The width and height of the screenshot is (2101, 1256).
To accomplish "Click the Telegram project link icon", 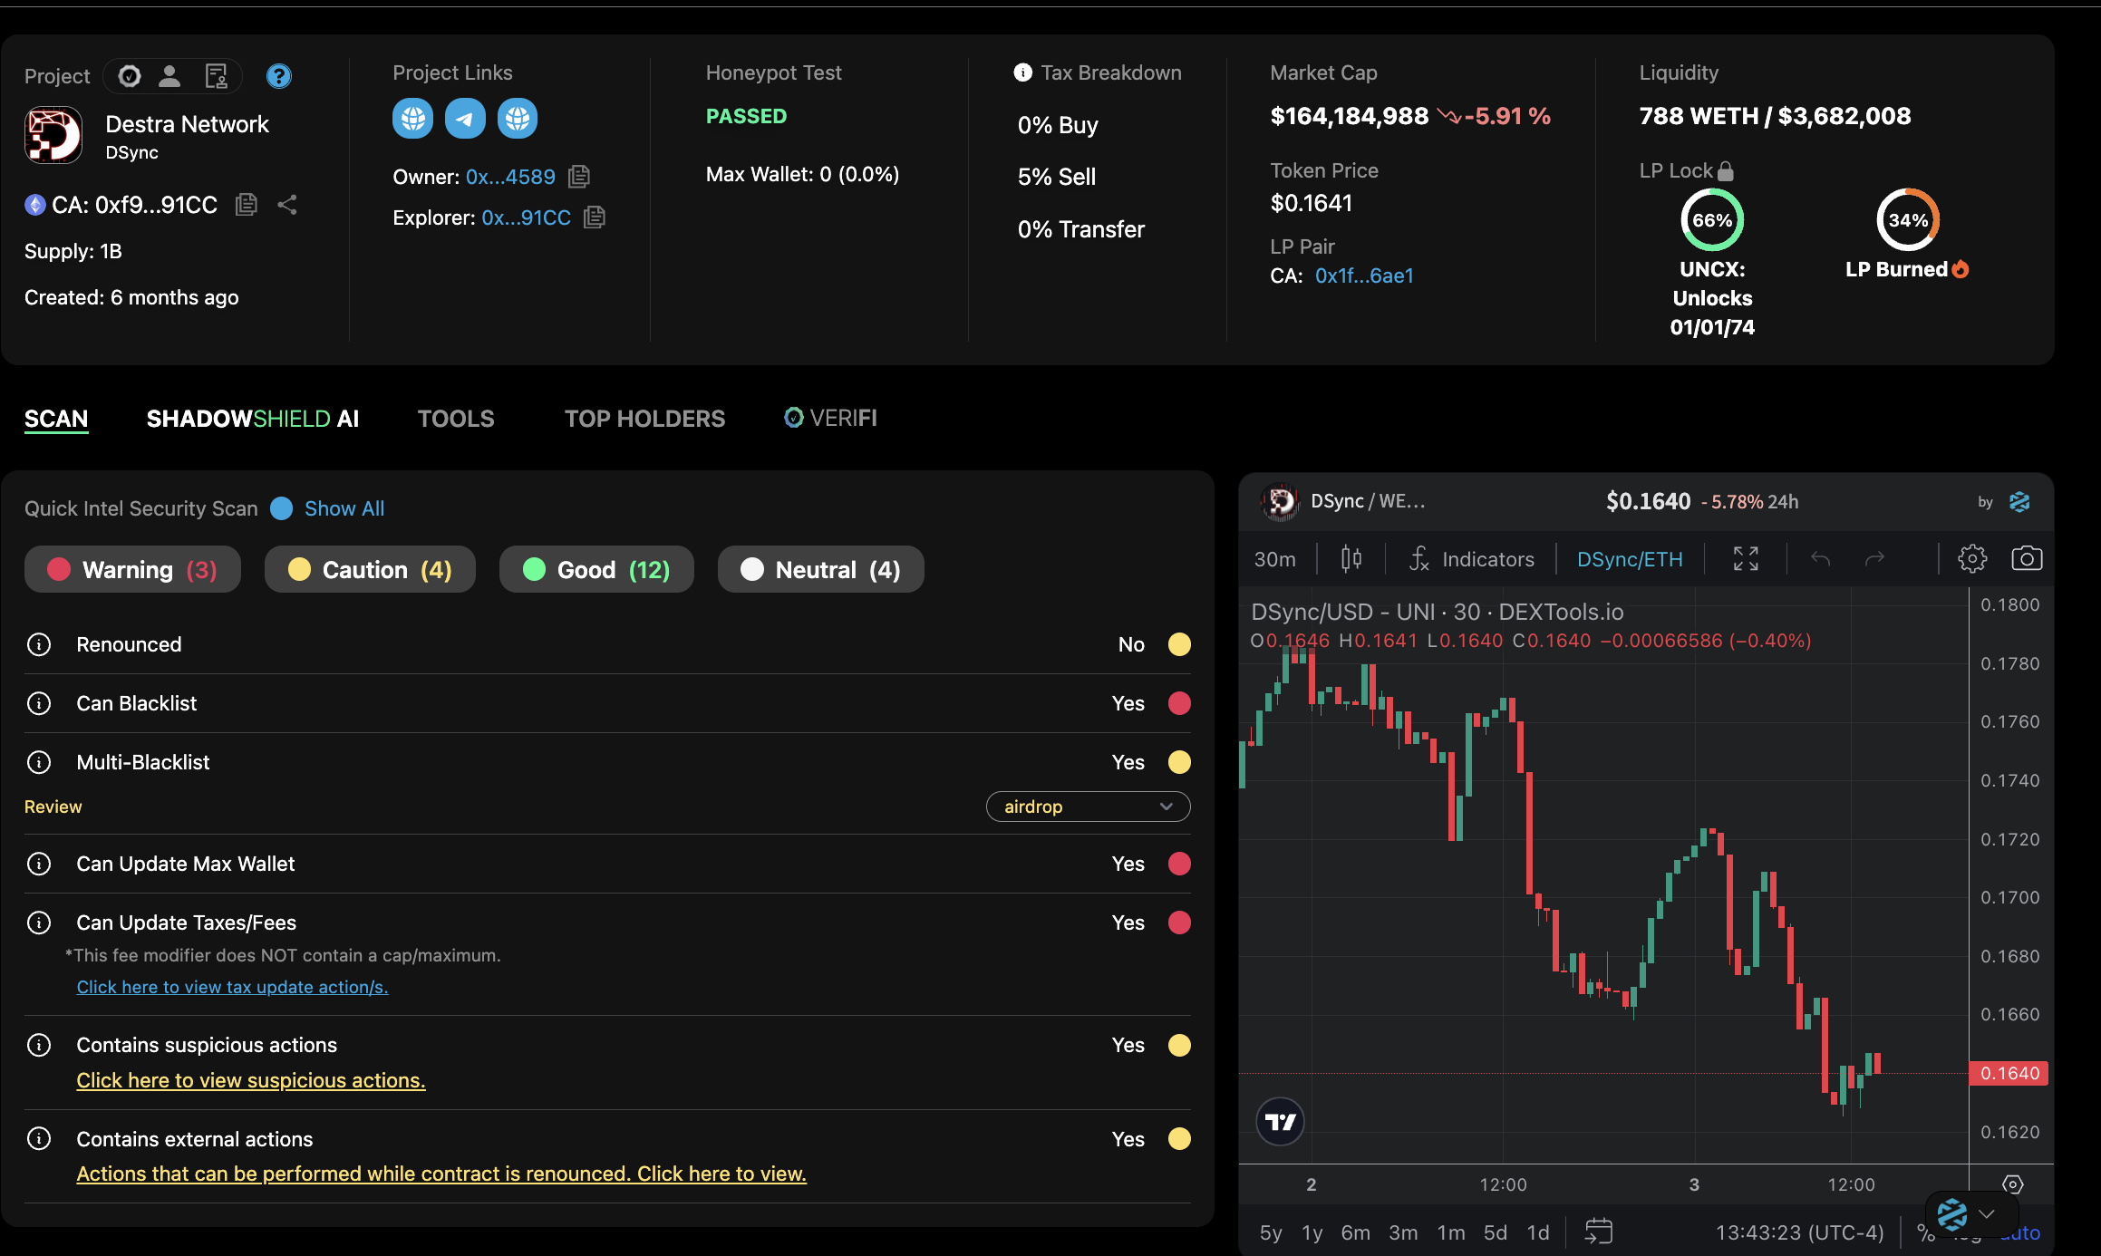I will [x=465, y=119].
